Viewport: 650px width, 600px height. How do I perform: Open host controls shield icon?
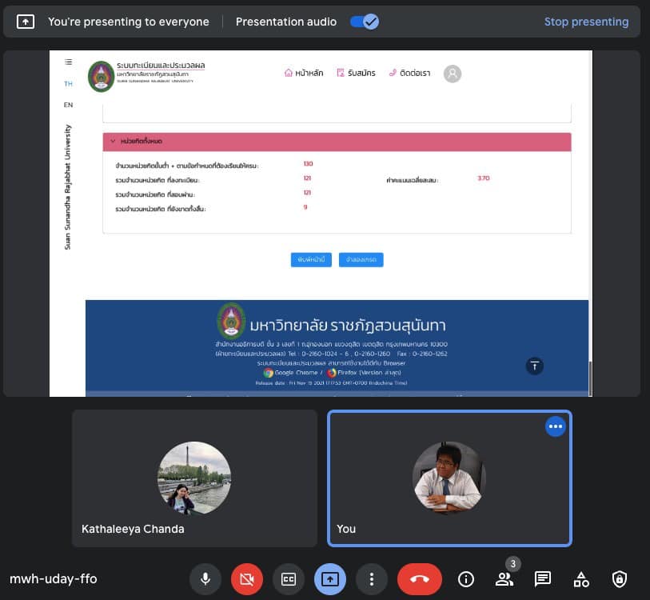[x=620, y=578]
